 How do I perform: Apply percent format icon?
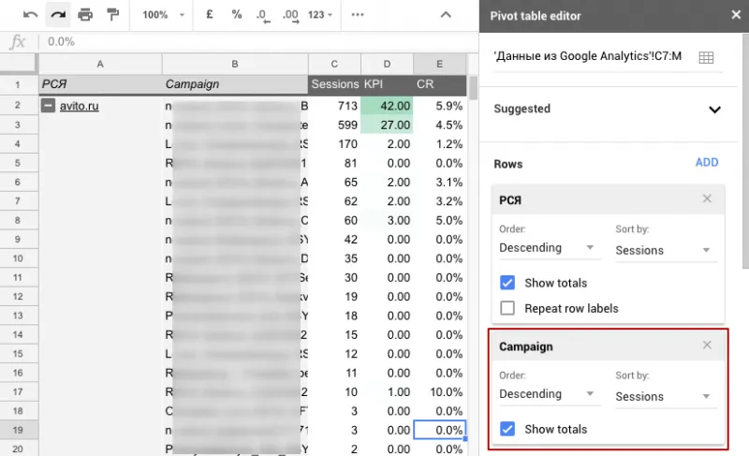(x=237, y=14)
